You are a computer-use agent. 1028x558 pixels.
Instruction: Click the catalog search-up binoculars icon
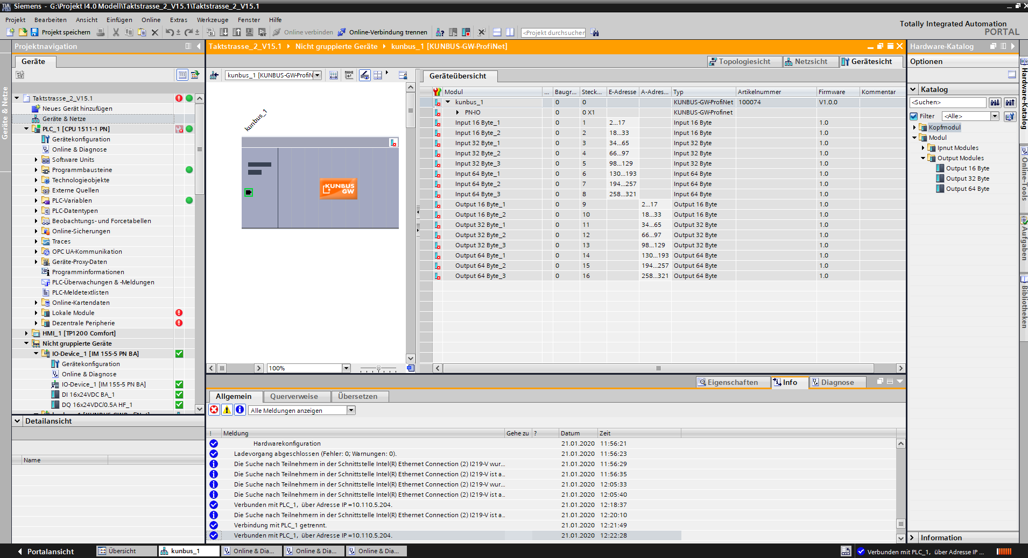point(1010,102)
